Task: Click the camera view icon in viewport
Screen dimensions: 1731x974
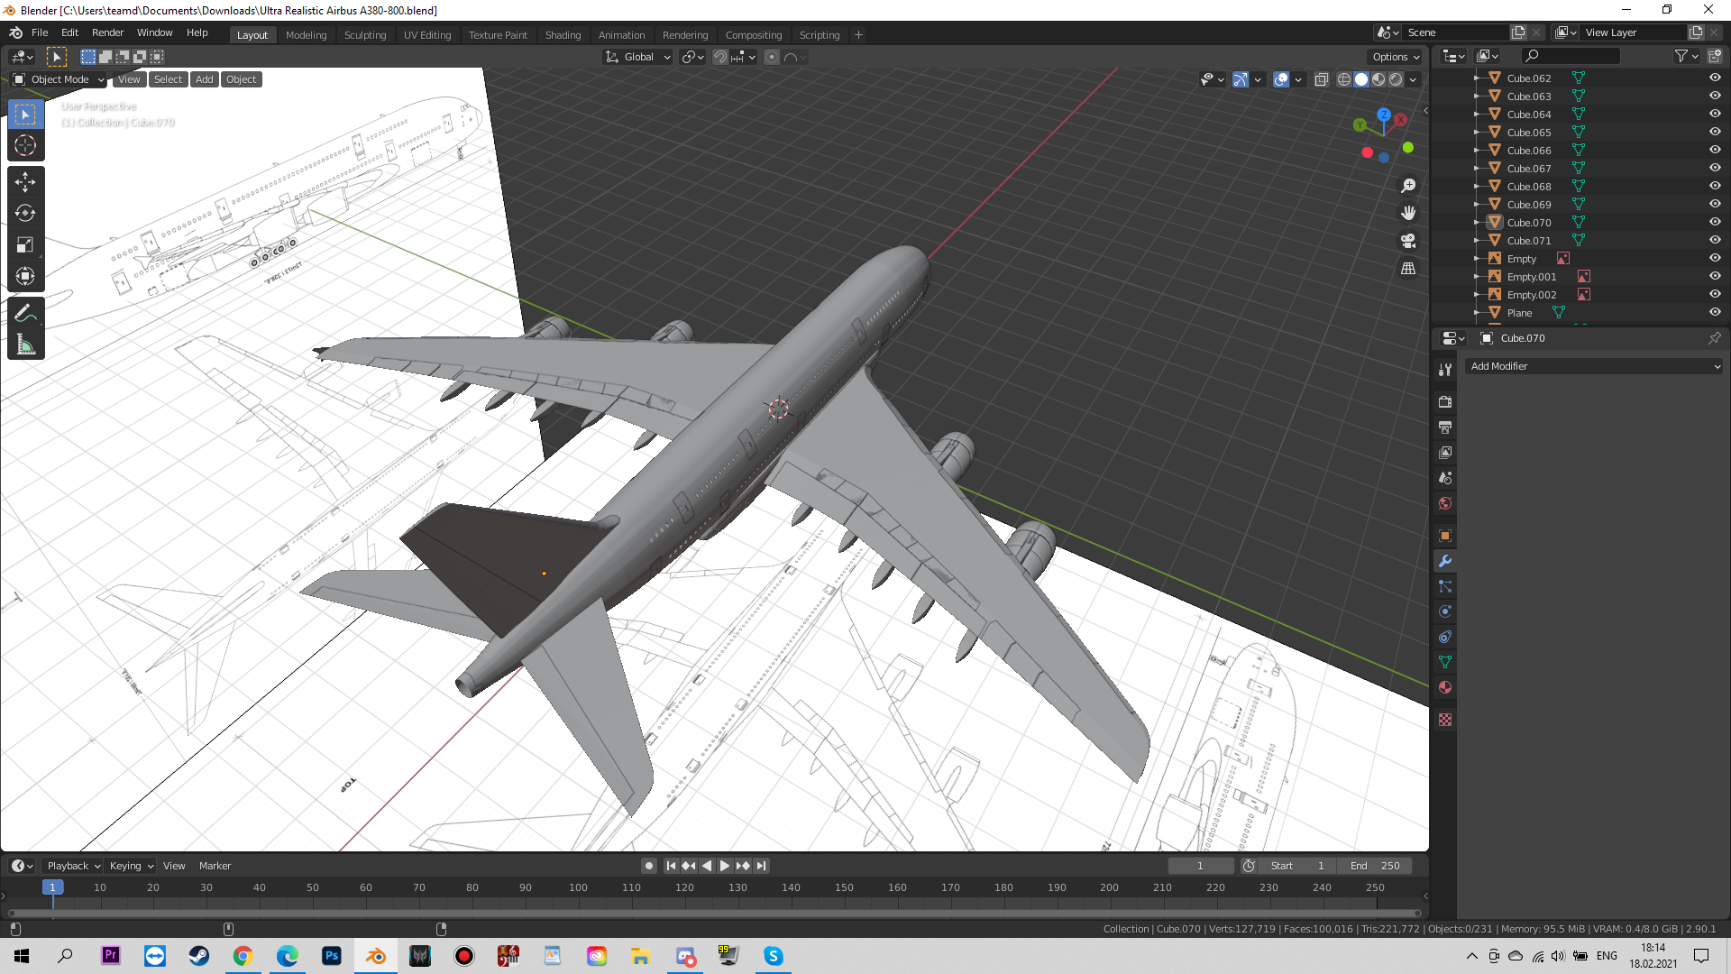Action: tap(1408, 241)
